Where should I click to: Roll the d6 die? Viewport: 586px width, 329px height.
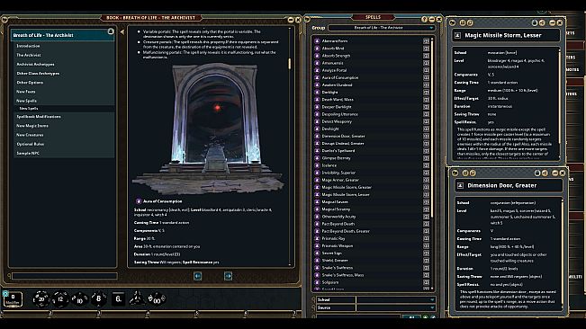[x=118, y=298]
